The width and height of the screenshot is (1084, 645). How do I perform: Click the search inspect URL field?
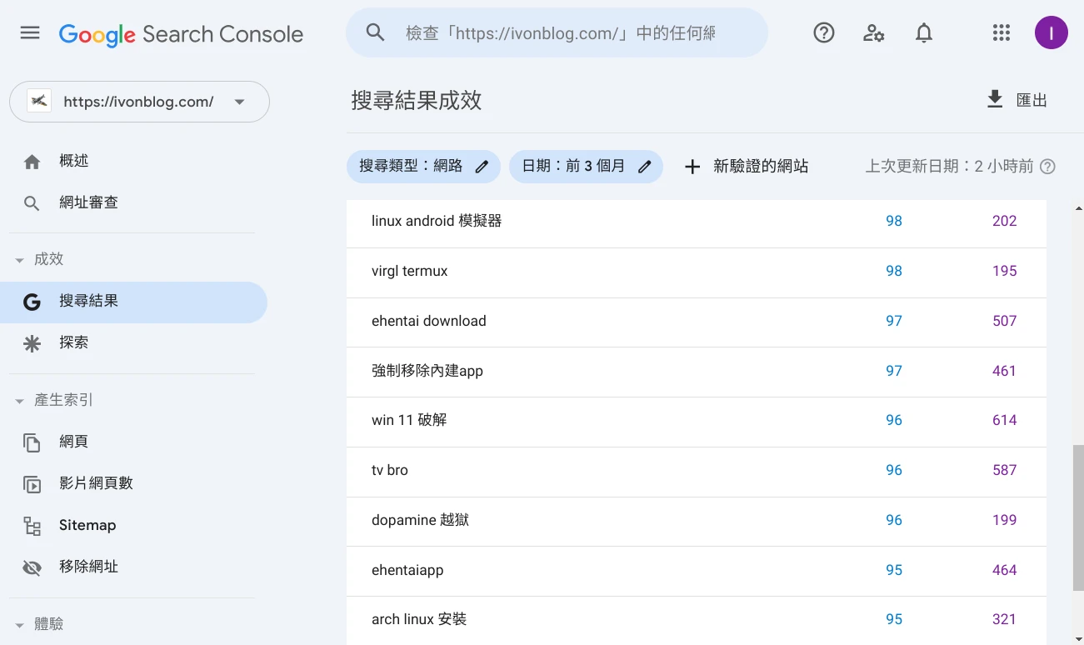click(x=560, y=33)
